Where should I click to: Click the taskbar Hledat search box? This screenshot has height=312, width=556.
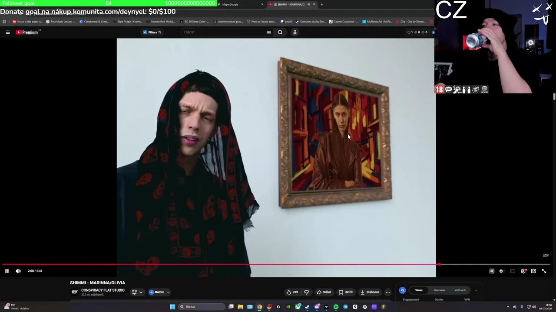(202, 307)
